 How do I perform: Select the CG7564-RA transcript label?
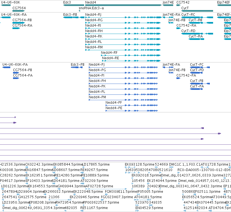coord(22,26)
